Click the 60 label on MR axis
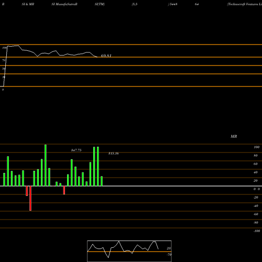Screen dimensions: 262x262 click(256, 164)
